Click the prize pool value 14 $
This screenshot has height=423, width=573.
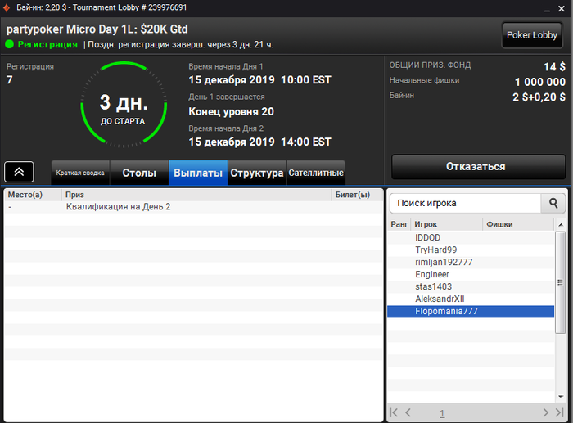tap(554, 67)
